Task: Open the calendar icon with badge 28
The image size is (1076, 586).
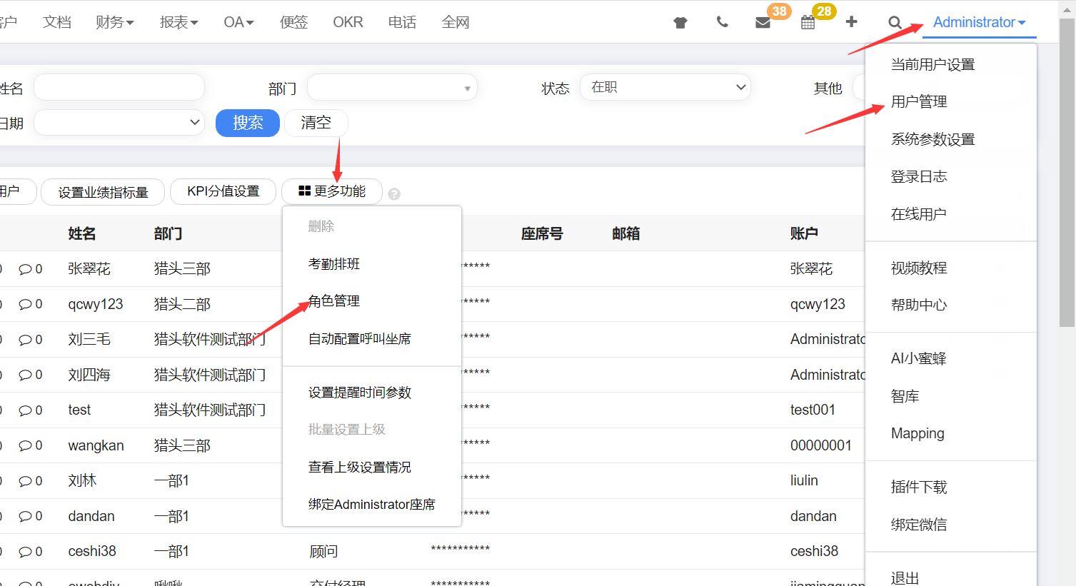Action: point(808,22)
